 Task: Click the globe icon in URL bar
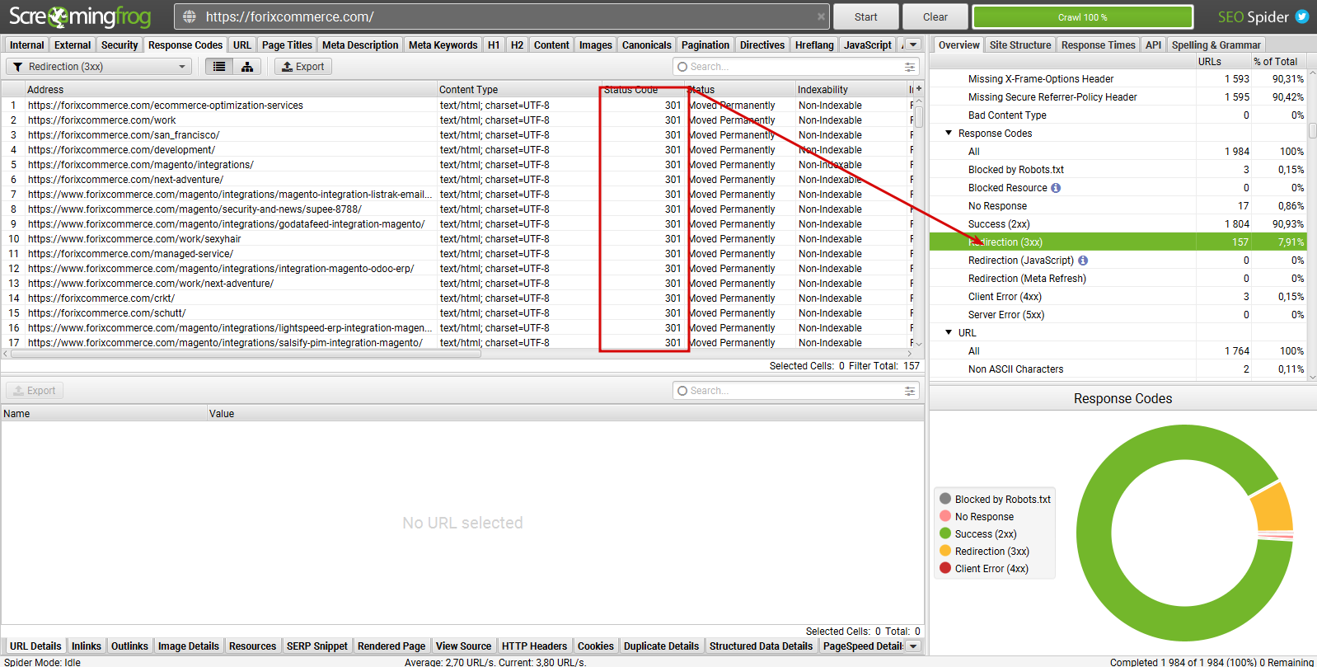pos(190,16)
